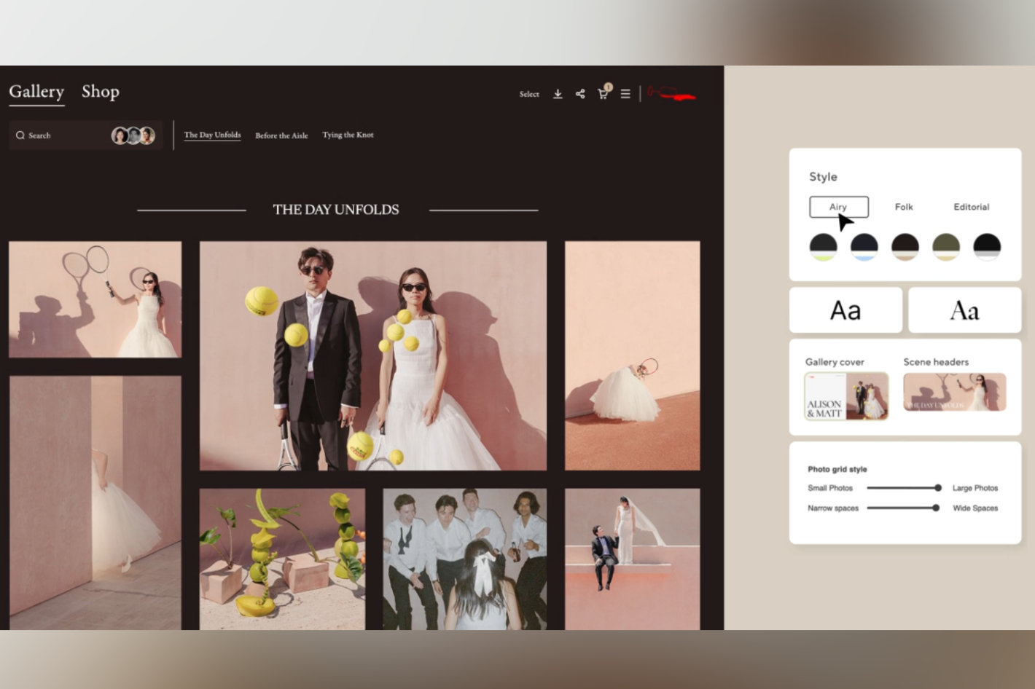Open the group photo of groomsmen in white shirts
1035x689 pixels.
(465, 559)
